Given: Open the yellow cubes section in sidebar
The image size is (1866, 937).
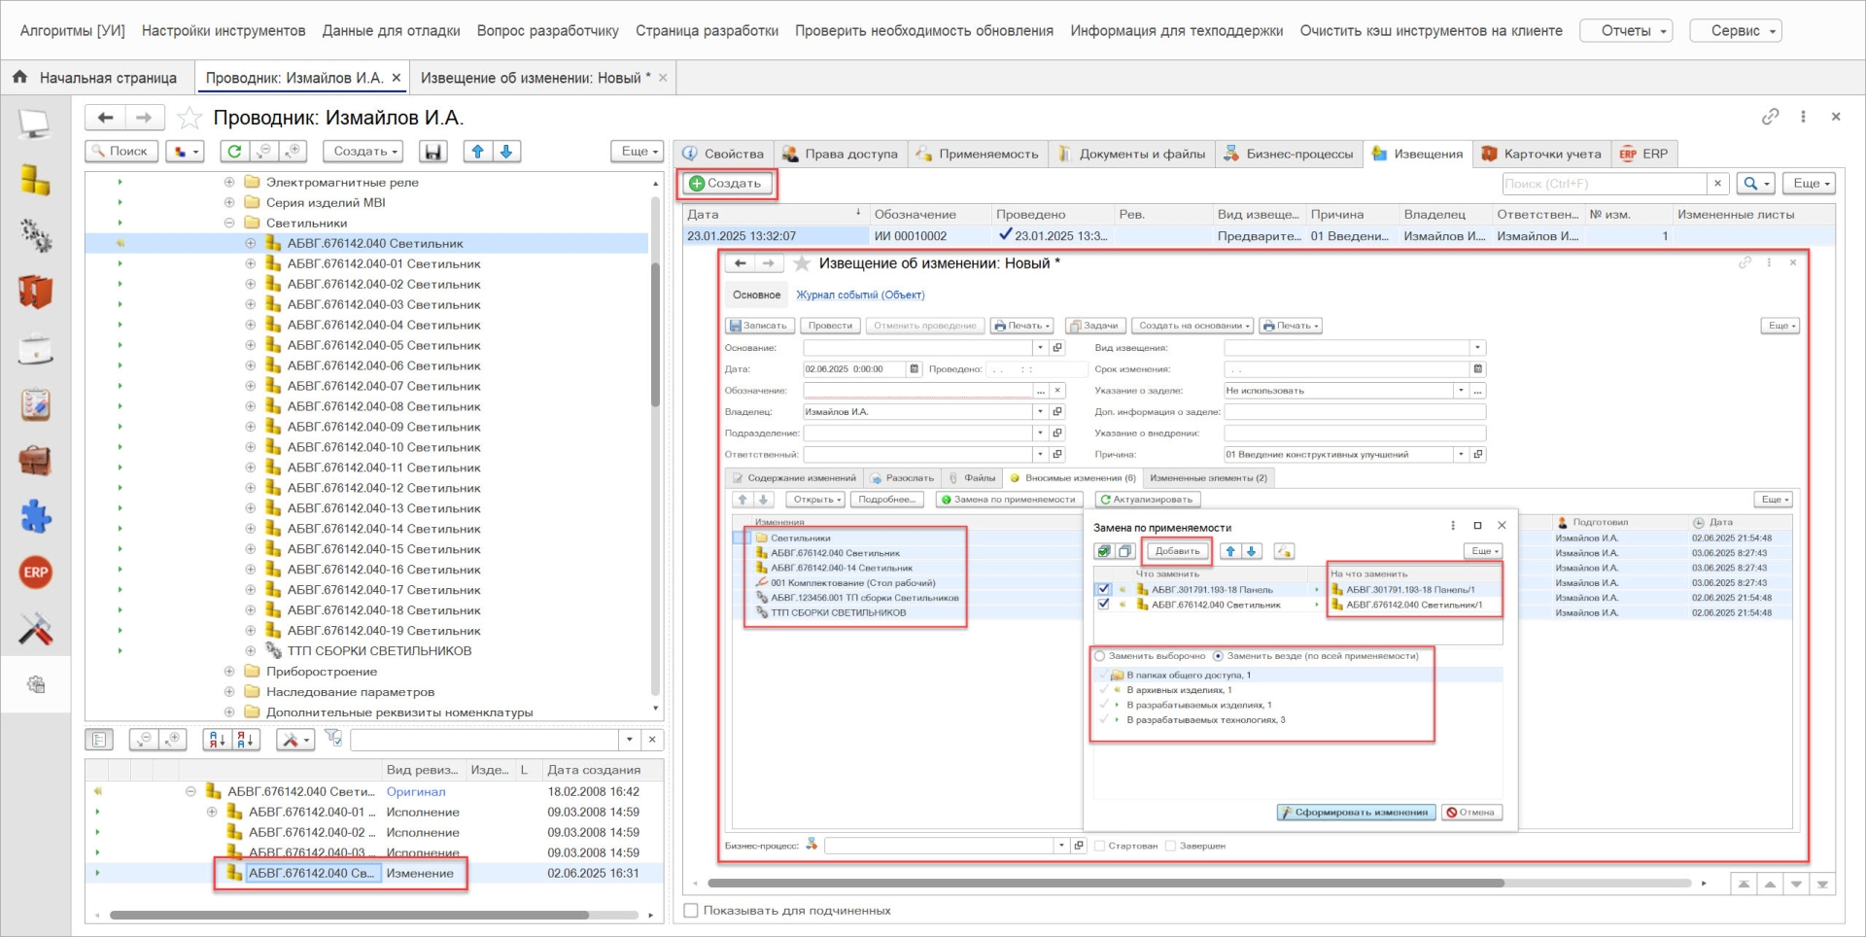Looking at the screenshot, I should 35,180.
